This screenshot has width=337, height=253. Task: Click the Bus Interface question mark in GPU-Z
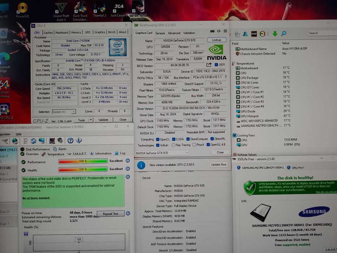click(226, 77)
